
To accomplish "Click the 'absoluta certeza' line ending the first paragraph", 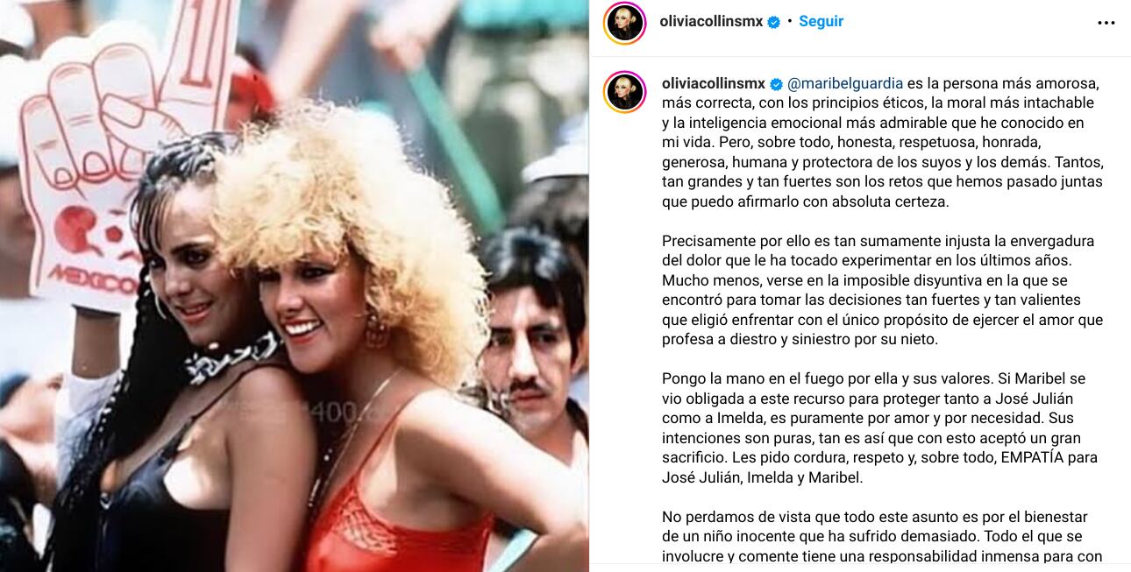I will (787, 201).
